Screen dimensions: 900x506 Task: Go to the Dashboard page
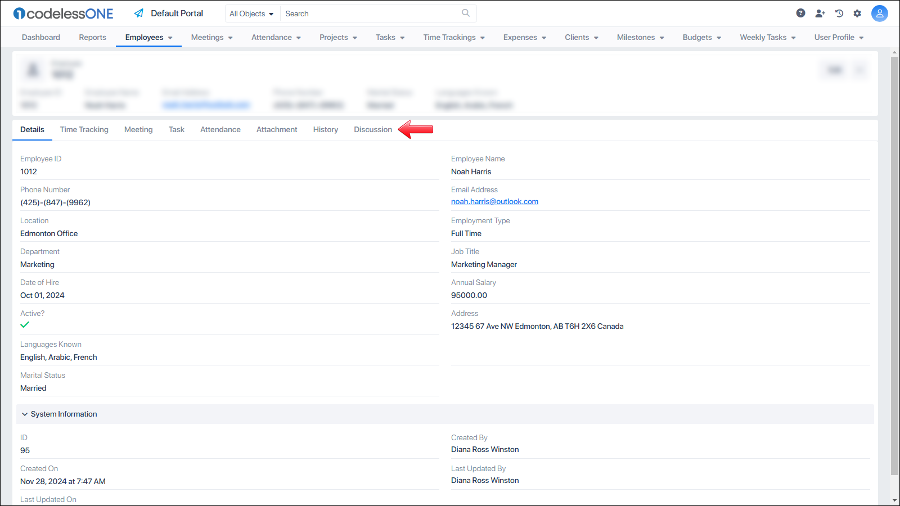tap(41, 37)
